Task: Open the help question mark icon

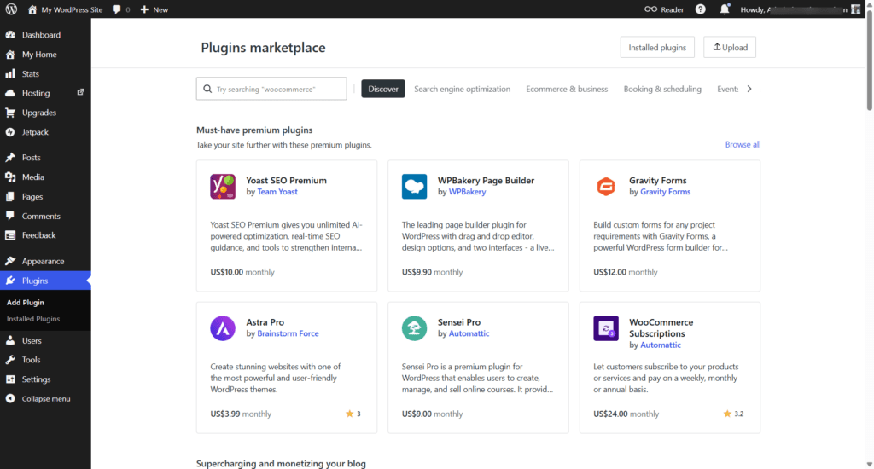Action: pos(701,9)
